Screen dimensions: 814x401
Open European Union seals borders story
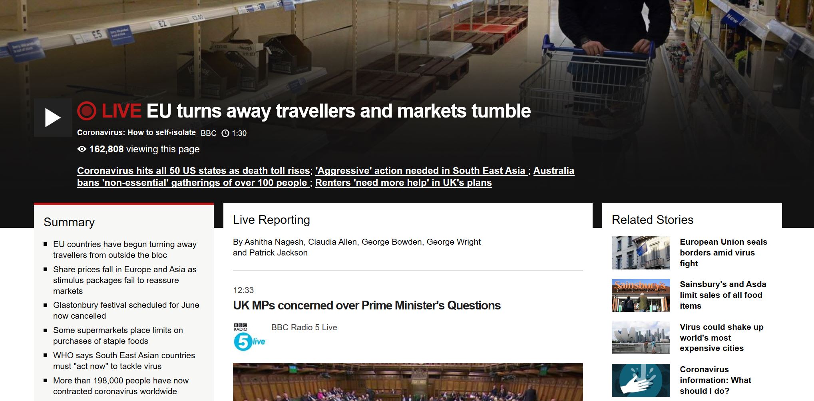pyautogui.click(x=723, y=253)
